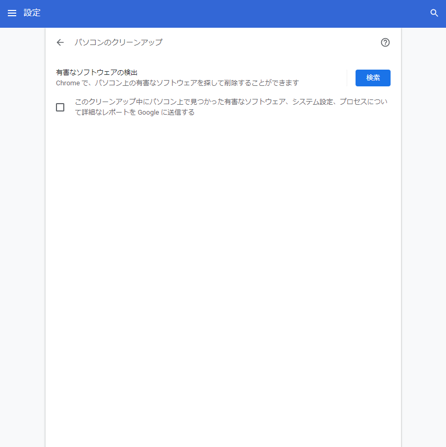Image resolution: width=446 pixels, height=447 pixels.
Task: Open help question mark icon
Action: [385, 42]
